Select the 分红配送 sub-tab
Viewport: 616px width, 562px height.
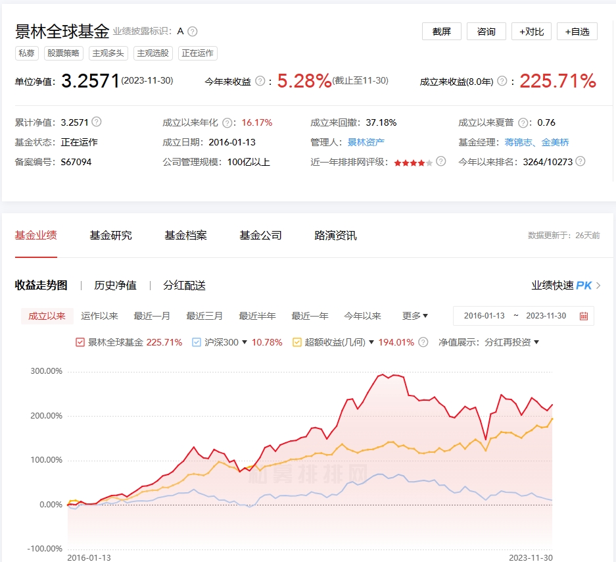click(184, 285)
